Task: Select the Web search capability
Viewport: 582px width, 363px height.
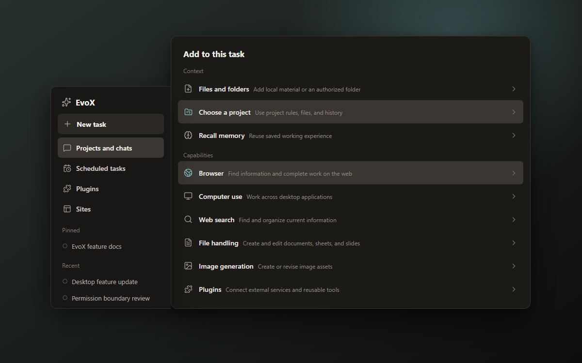Action: [350, 219]
